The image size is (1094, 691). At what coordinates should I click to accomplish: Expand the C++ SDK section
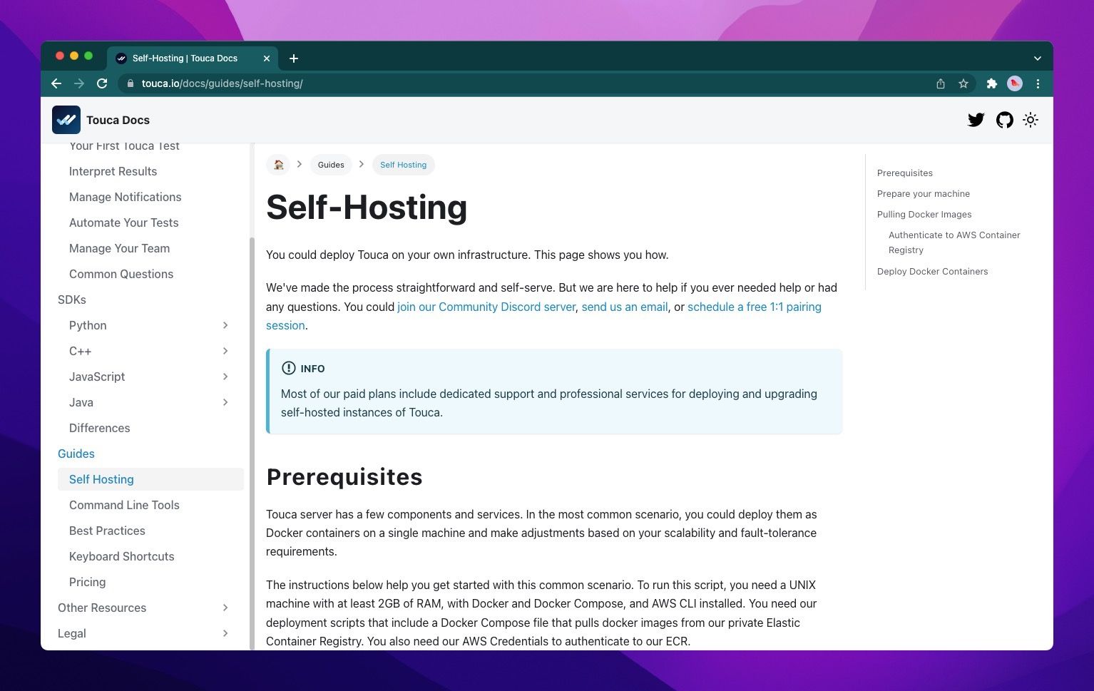click(x=225, y=351)
